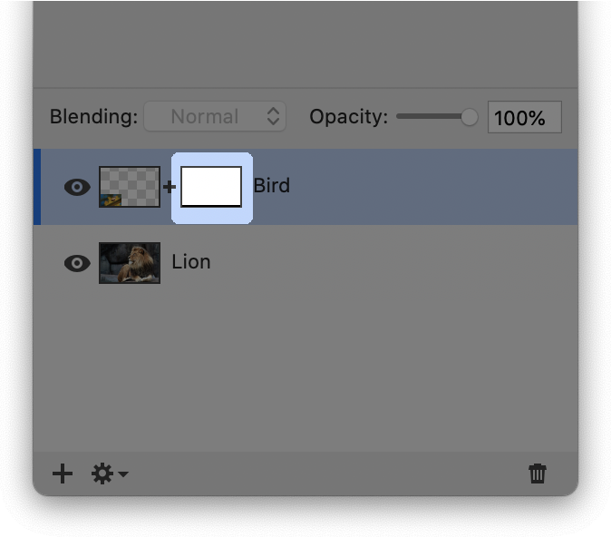Select the white Bird layer mask thumbnail
This screenshot has width=611, height=537.
coord(211,187)
